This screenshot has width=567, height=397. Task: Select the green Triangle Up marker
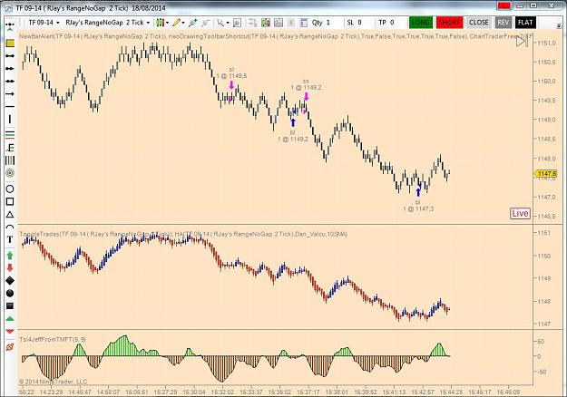coord(10,319)
